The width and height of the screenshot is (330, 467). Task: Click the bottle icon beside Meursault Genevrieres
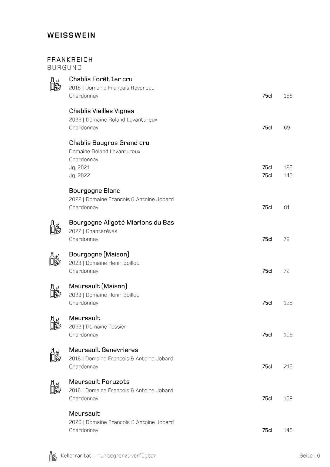point(55,355)
